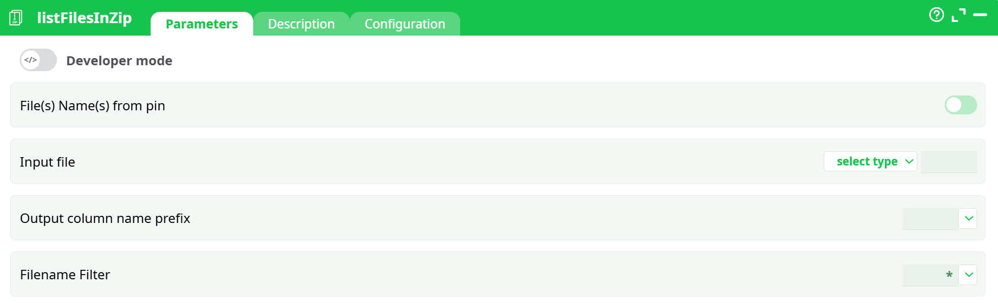
Task: Open the Configuration tab
Action: tap(404, 24)
